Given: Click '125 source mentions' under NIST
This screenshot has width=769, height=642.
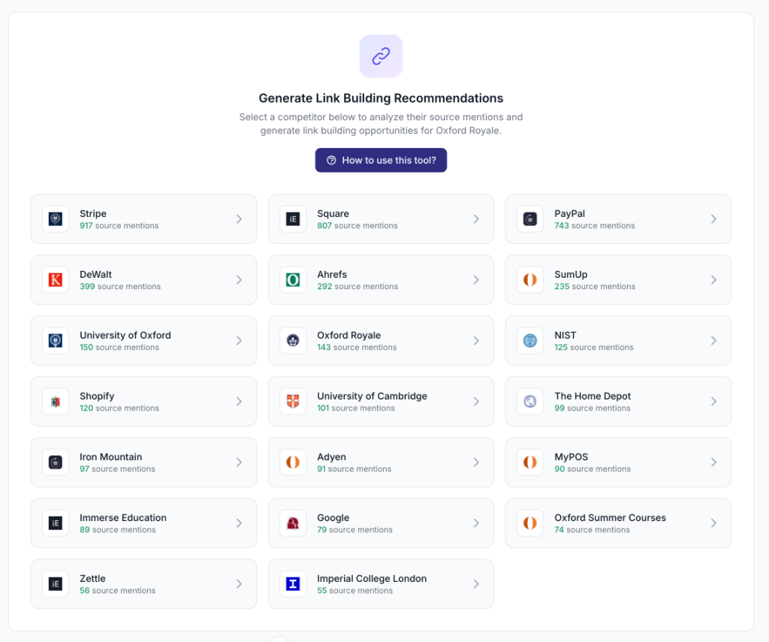Looking at the screenshot, I should pos(594,347).
